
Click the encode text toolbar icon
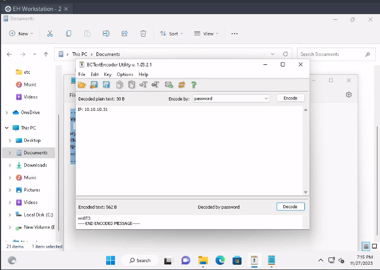(143, 85)
